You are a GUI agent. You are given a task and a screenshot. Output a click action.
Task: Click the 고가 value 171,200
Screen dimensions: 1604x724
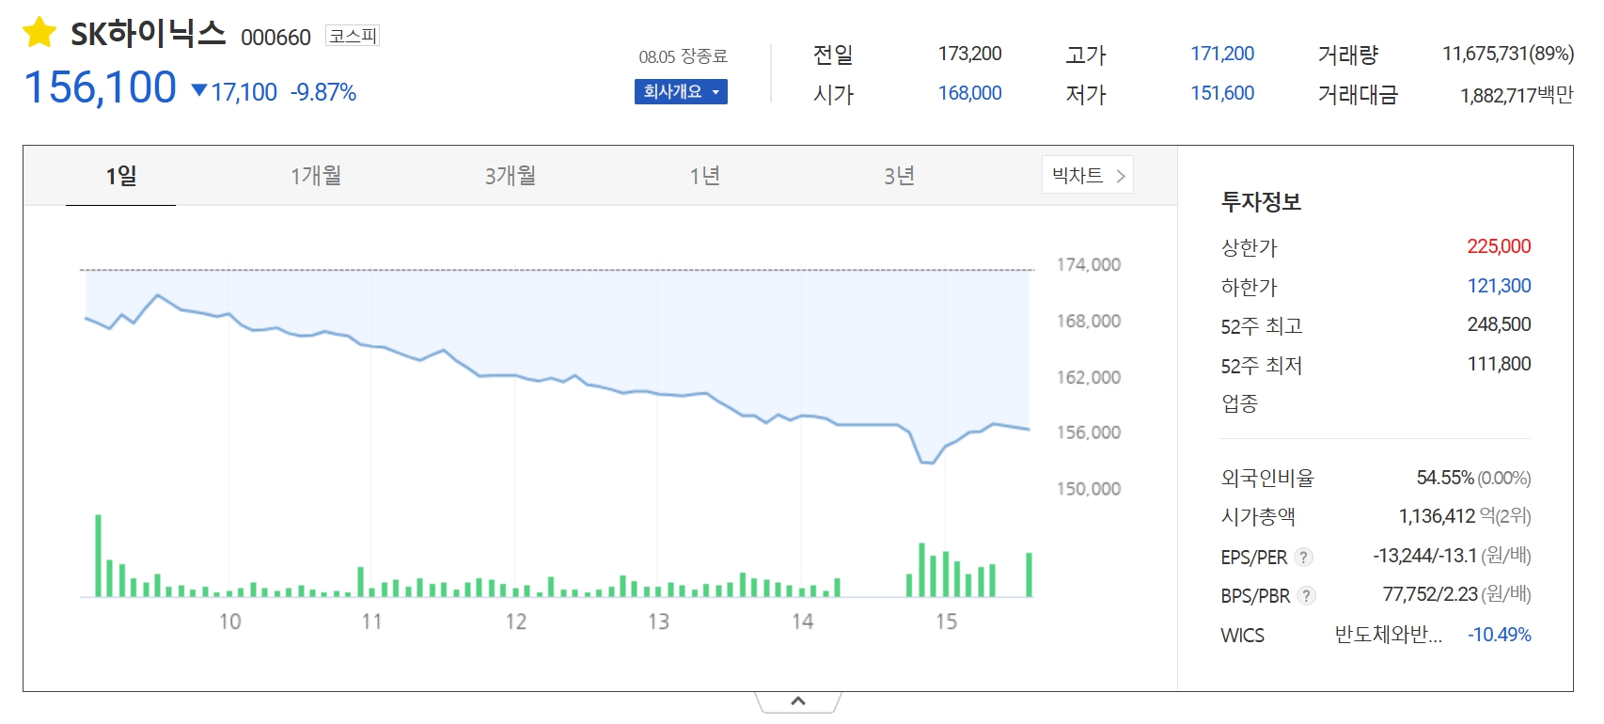[x=1222, y=54]
